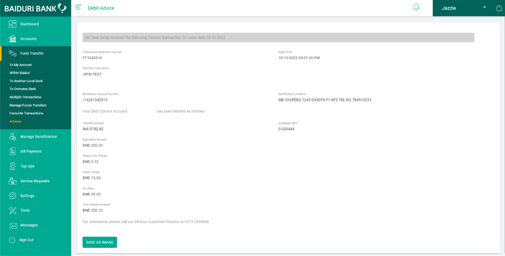Click date/time value 10-10-2022 05:01:26 PM

(x=299, y=58)
